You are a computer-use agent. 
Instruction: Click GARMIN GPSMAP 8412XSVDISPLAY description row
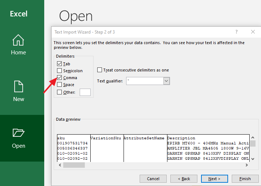coord(208,159)
